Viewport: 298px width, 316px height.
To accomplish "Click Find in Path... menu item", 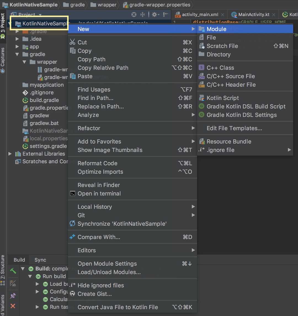I will pyautogui.click(x=132, y=98).
